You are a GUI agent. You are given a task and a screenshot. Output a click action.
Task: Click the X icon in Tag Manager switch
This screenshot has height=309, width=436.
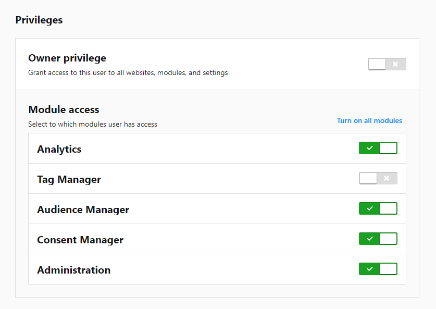coord(387,178)
